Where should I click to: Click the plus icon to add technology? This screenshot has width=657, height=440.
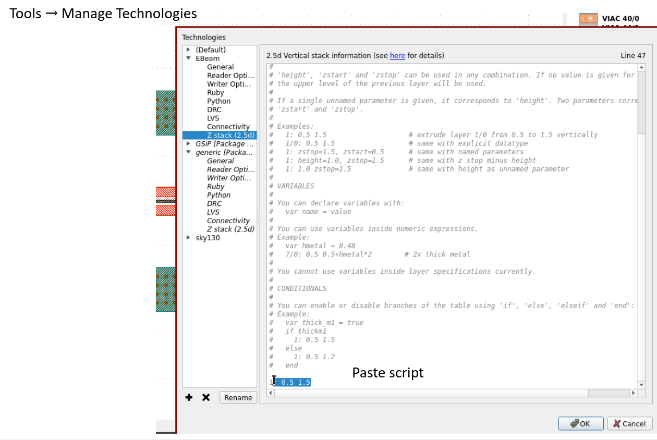coord(189,397)
